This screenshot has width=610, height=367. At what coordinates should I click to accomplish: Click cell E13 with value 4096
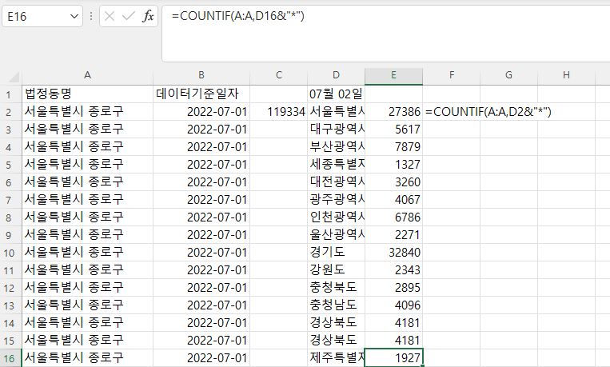pos(393,305)
